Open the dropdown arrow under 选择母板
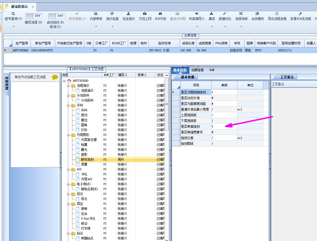This screenshot has width=317, height=241. pos(241,27)
